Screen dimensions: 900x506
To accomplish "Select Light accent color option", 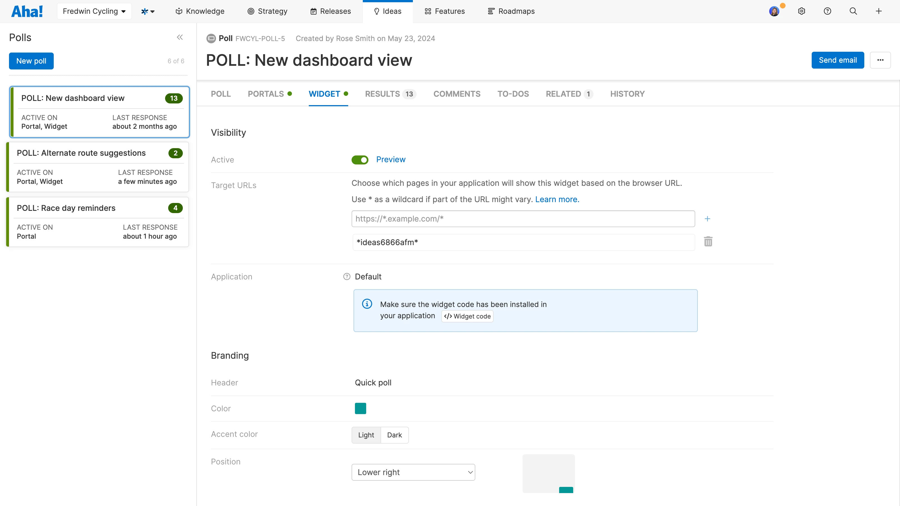I will coord(366,435).
